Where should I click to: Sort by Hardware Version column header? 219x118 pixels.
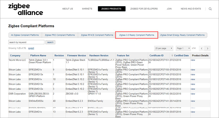tap(99, 55)
